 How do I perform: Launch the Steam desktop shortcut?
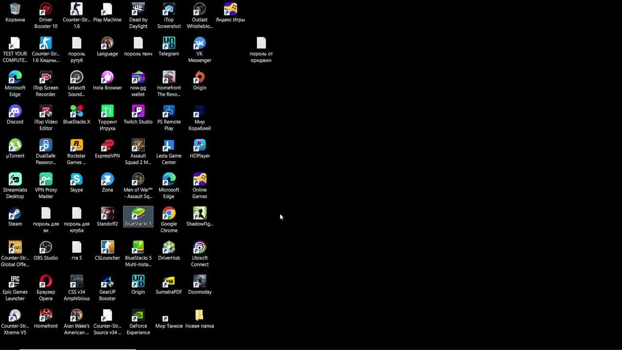15,217
